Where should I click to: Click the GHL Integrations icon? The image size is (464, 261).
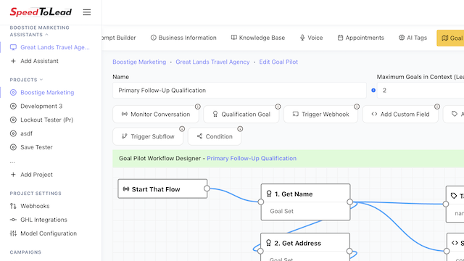(x=13, y=220)
